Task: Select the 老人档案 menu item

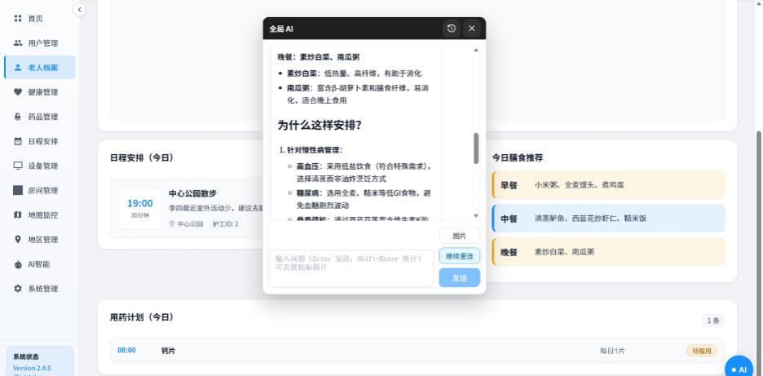Action: coord(40,68)
